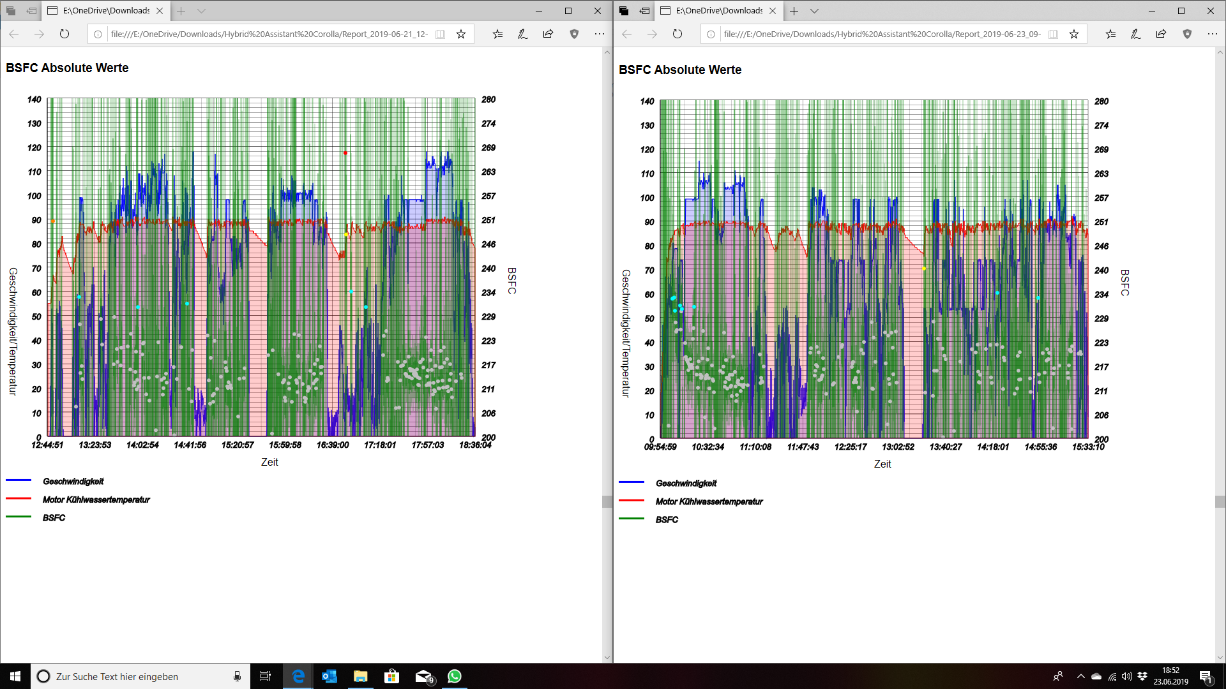Open network Wi-Fi tray icon
This screenshot has width=1226, height=689.
[x=1112, y=676]
